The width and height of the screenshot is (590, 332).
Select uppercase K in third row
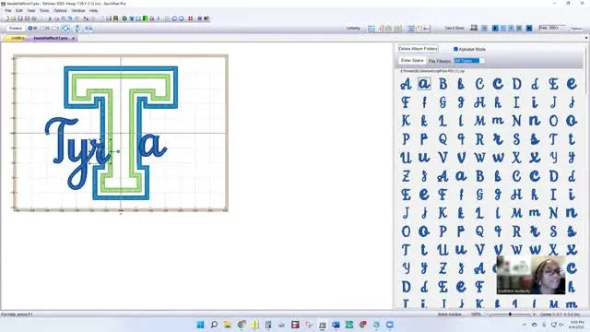tap(406, 121)
